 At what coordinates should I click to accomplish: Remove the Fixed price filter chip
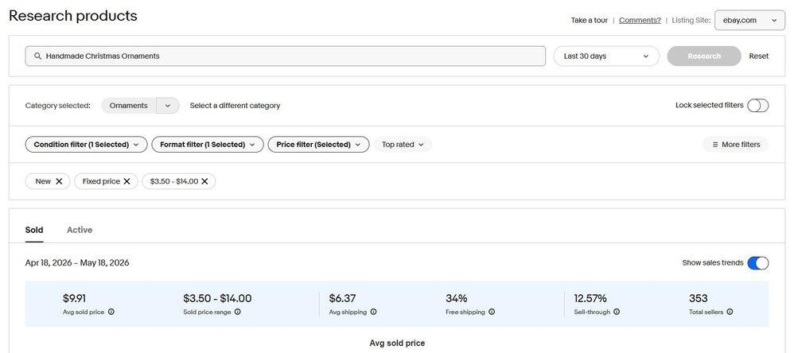[126, 181]
